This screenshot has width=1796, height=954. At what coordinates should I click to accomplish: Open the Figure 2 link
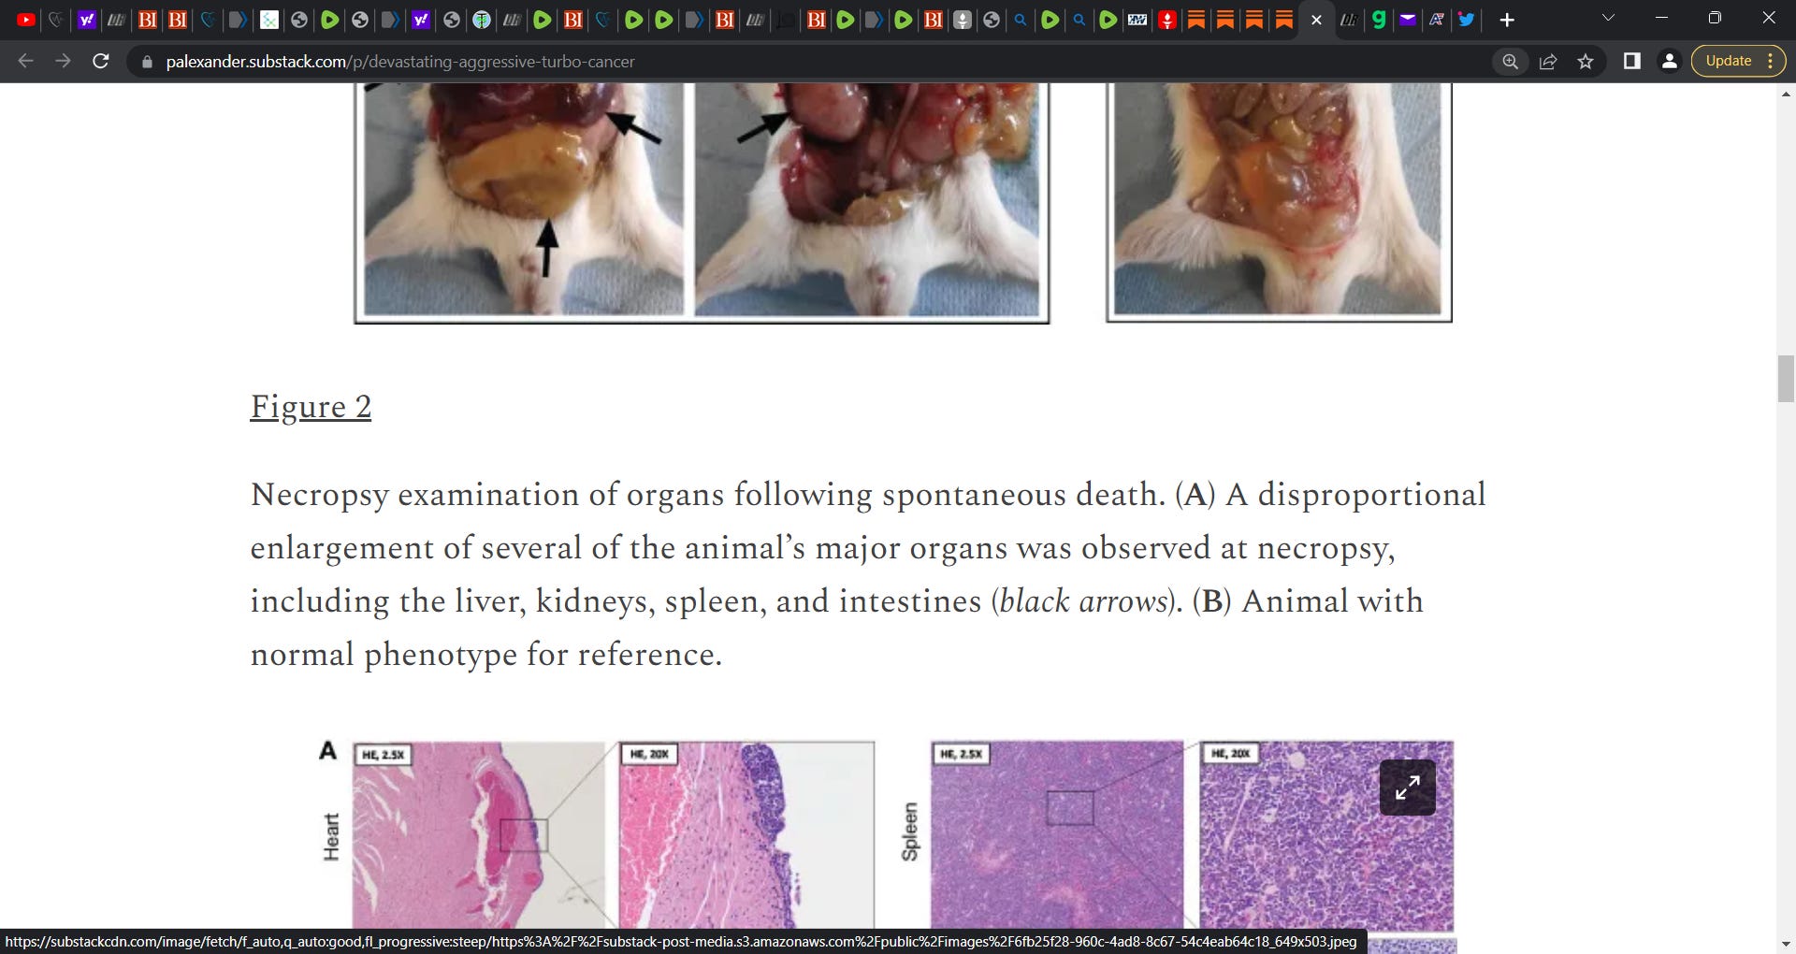click(311, 407)
